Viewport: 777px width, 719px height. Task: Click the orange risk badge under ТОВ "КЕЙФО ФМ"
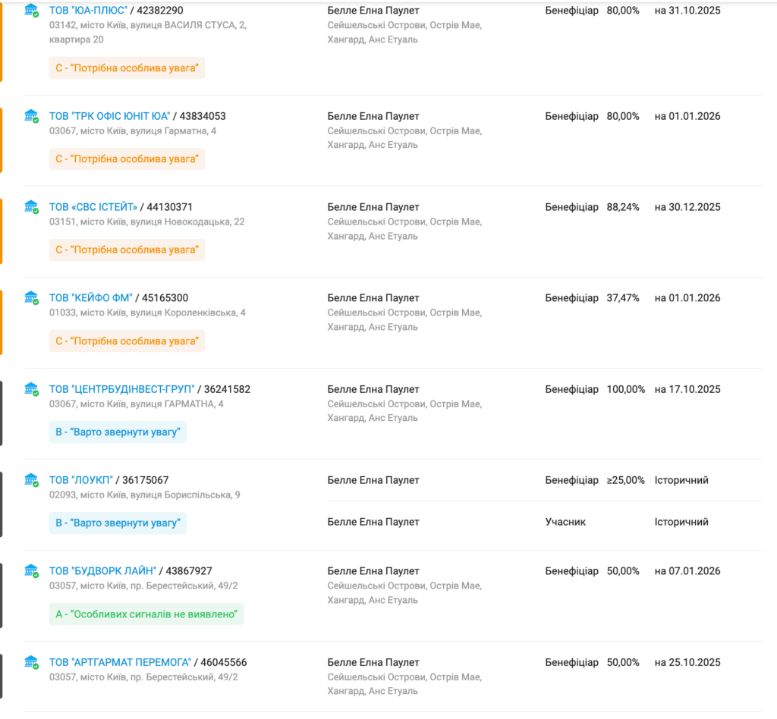click(x=127, y=341)
